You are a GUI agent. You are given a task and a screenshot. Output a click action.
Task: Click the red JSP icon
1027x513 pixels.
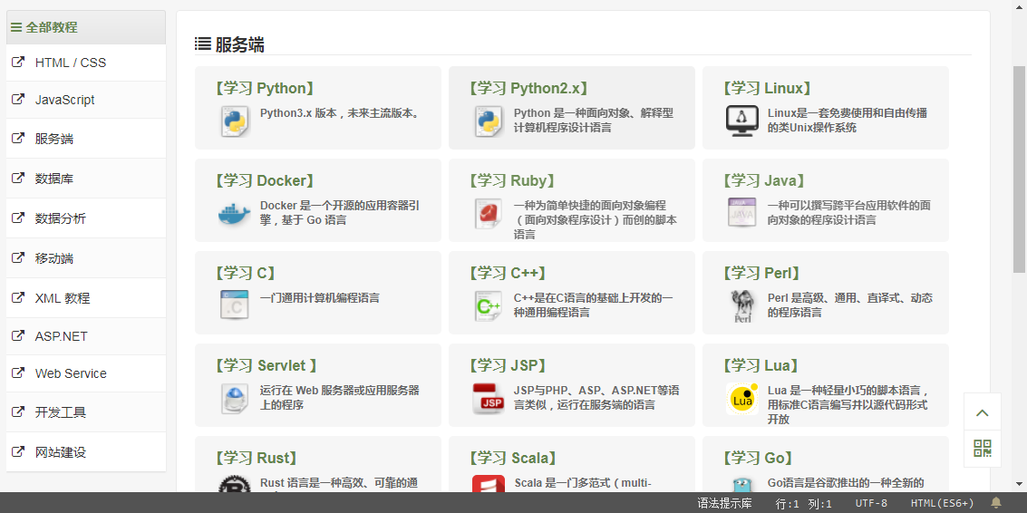(489, 399)
